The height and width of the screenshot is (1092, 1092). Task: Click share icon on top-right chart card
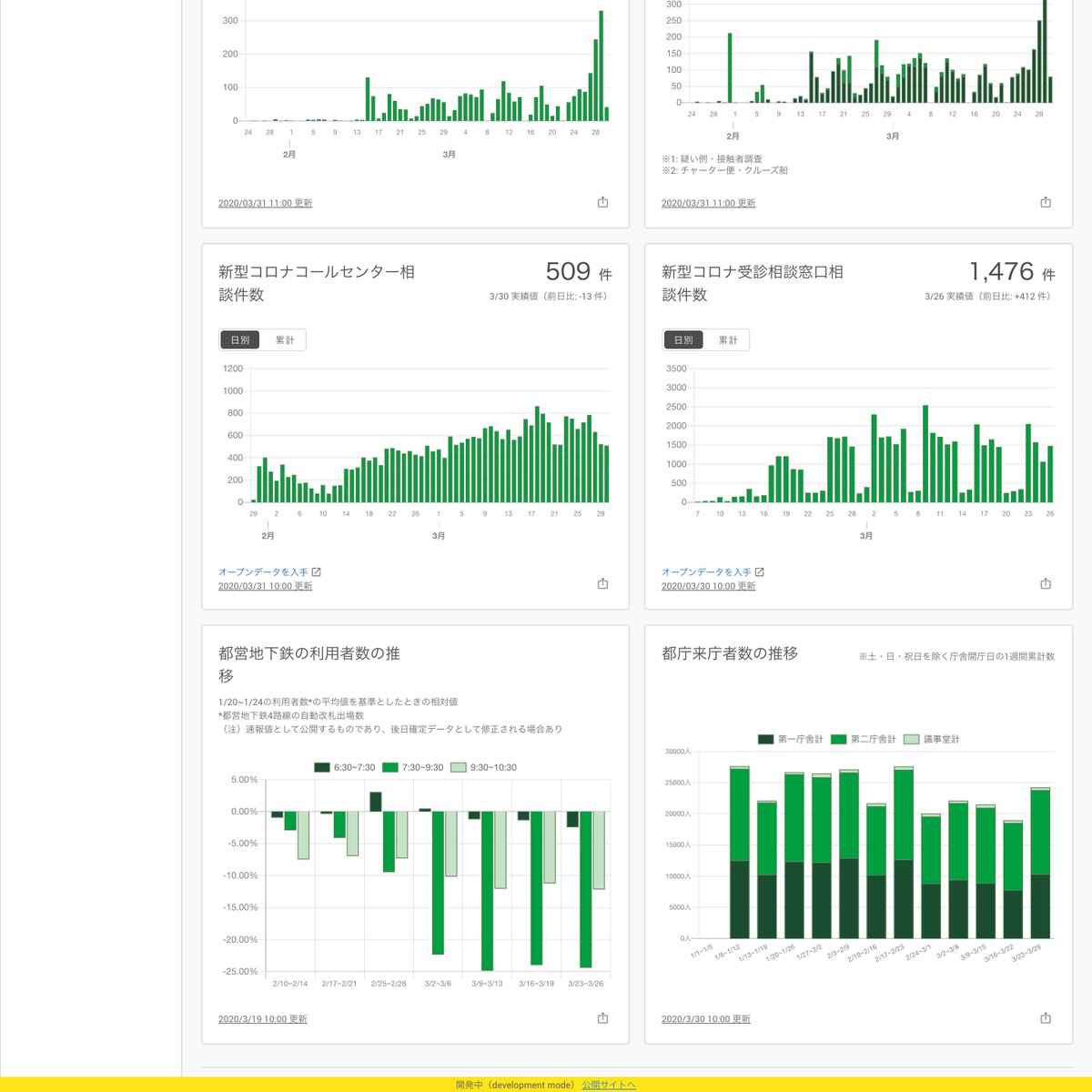(1046, 202)
